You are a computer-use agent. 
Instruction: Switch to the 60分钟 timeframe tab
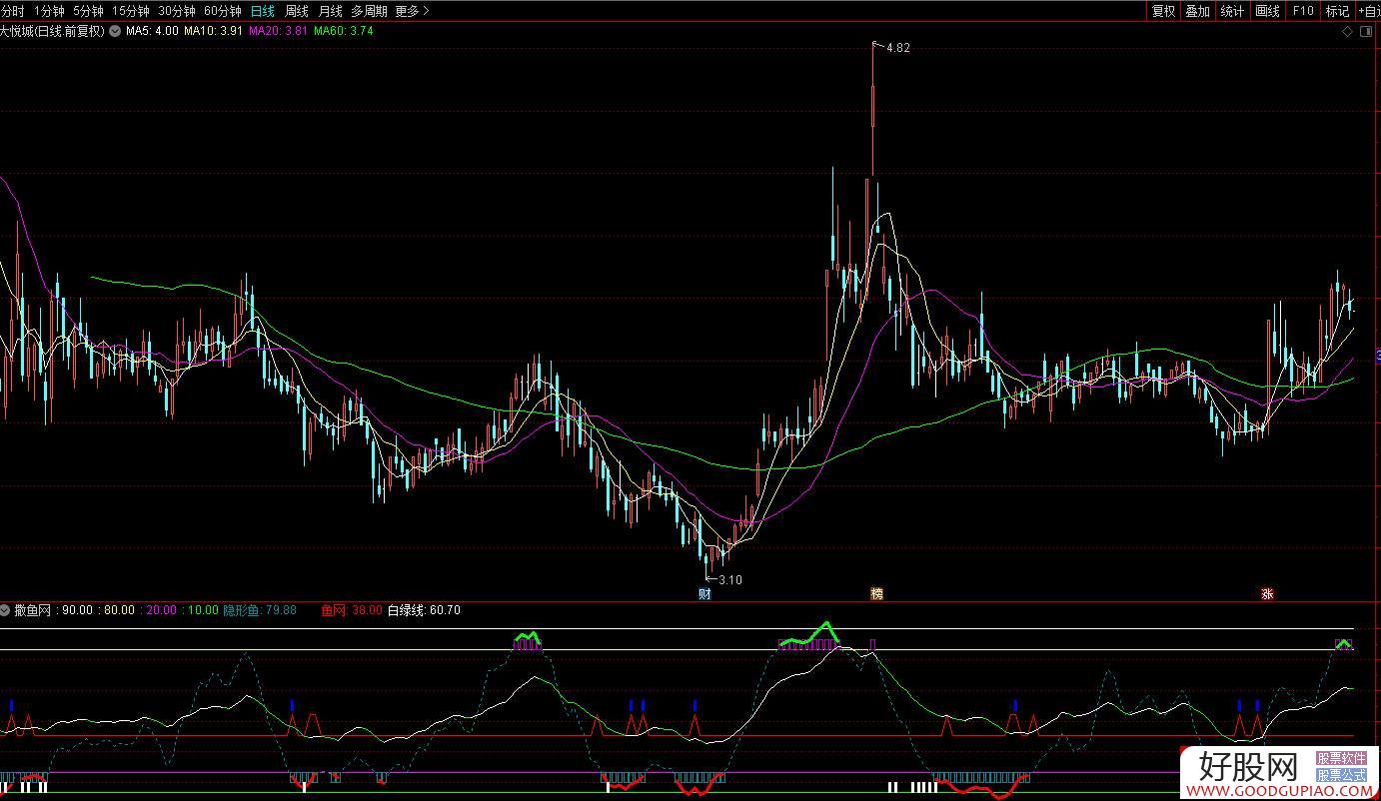click(222, 11)
